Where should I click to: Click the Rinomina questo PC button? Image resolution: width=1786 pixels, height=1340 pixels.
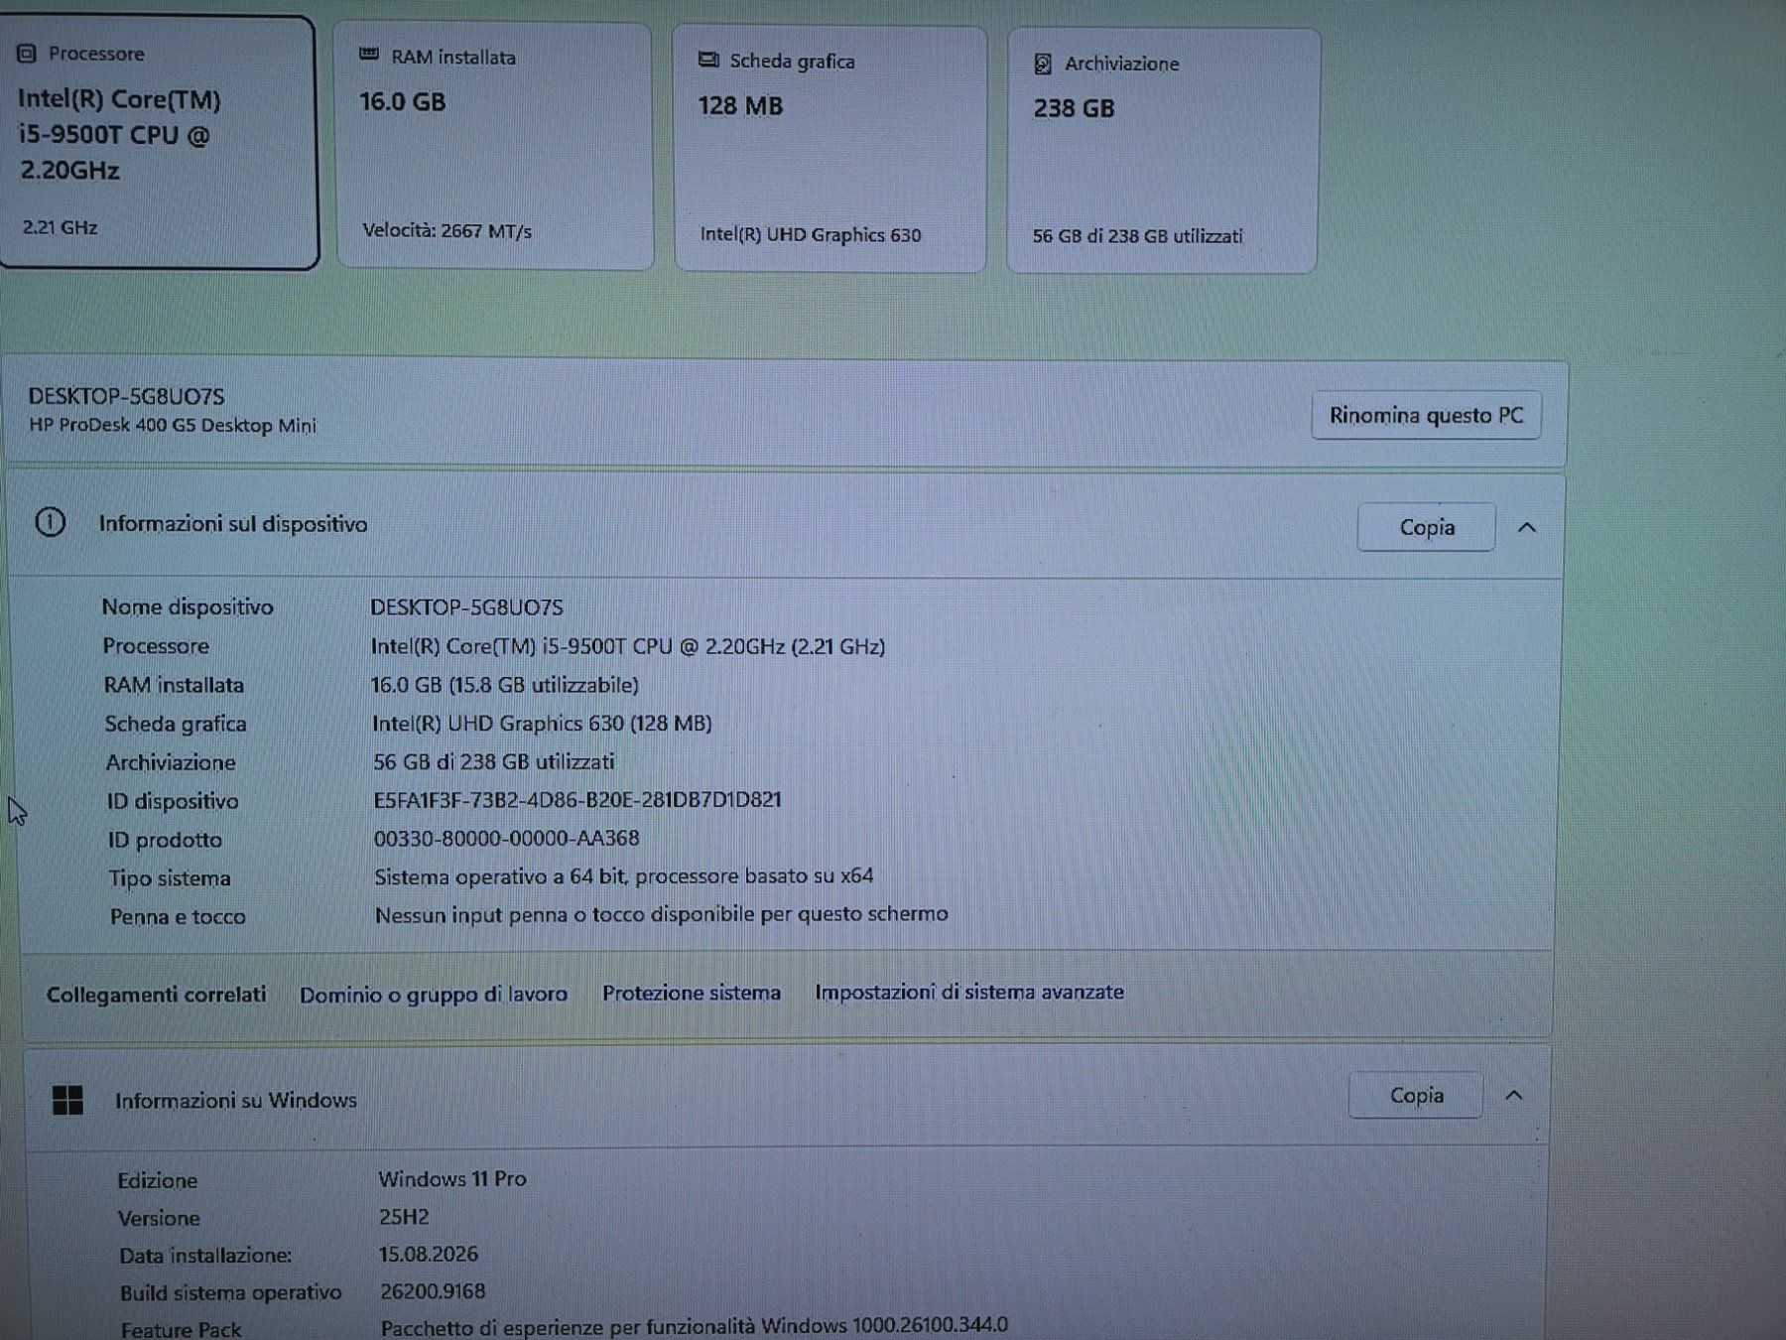pyautogui.click(x=1426, y=415)
